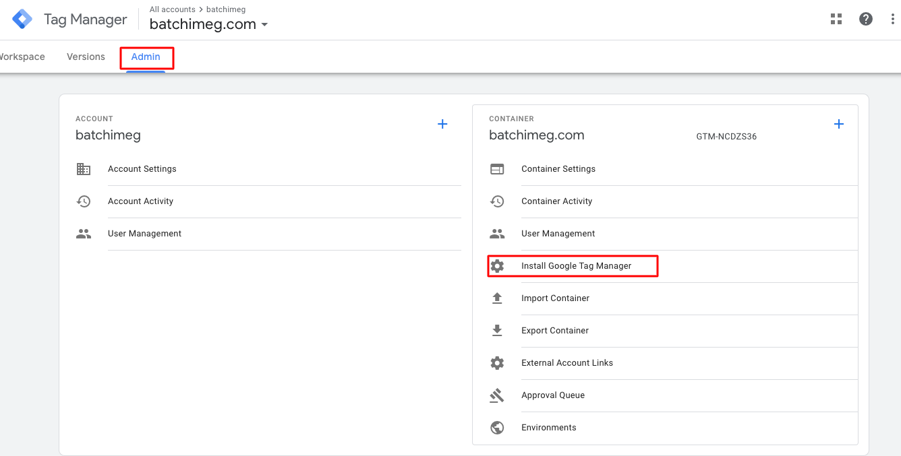Click the Environments globe icon
Image resolution: width=901 pixels, height=456 pixels.
pos(497,428)
